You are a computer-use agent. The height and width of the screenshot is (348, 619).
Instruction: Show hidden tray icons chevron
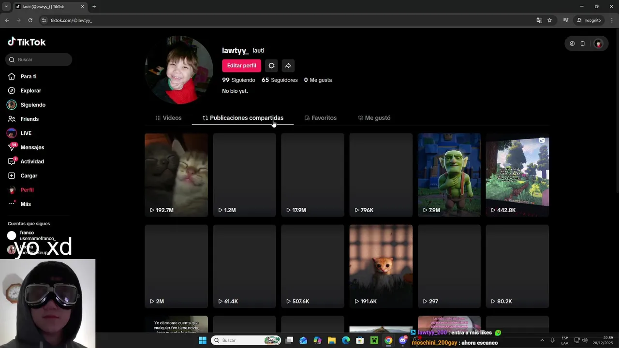click(x=542, y=340)
